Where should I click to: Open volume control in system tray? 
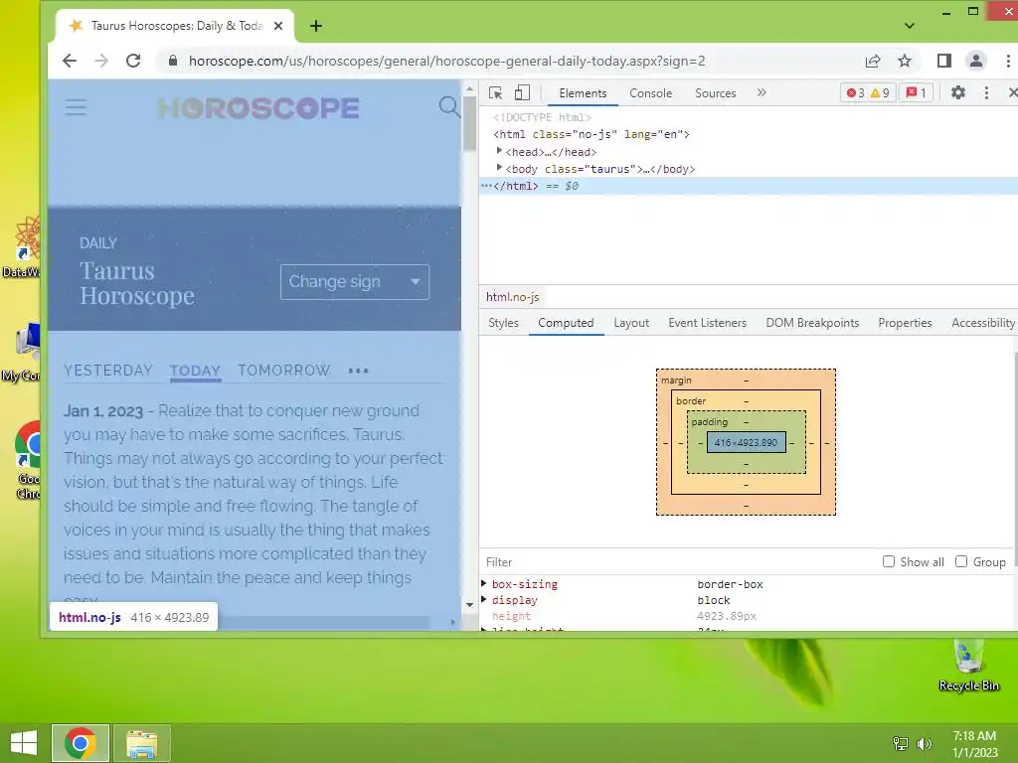coord(924,743)
